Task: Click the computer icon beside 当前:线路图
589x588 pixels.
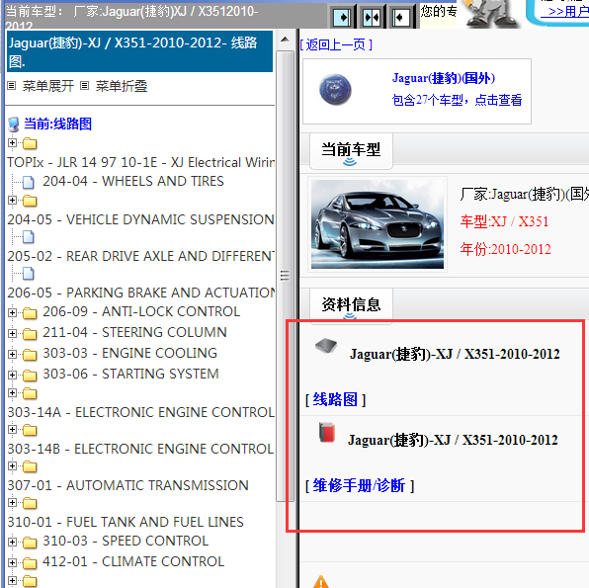Action: [x=14, y=124]
